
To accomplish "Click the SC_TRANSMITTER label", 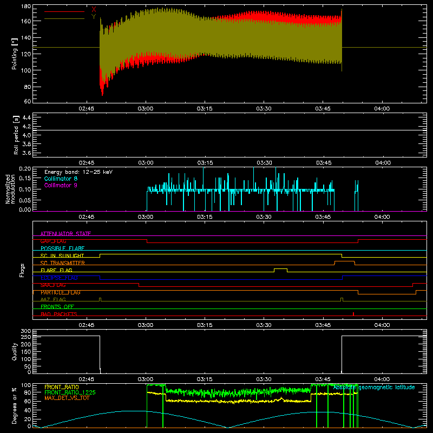I will pyautogui.click(x=63, y=263).
